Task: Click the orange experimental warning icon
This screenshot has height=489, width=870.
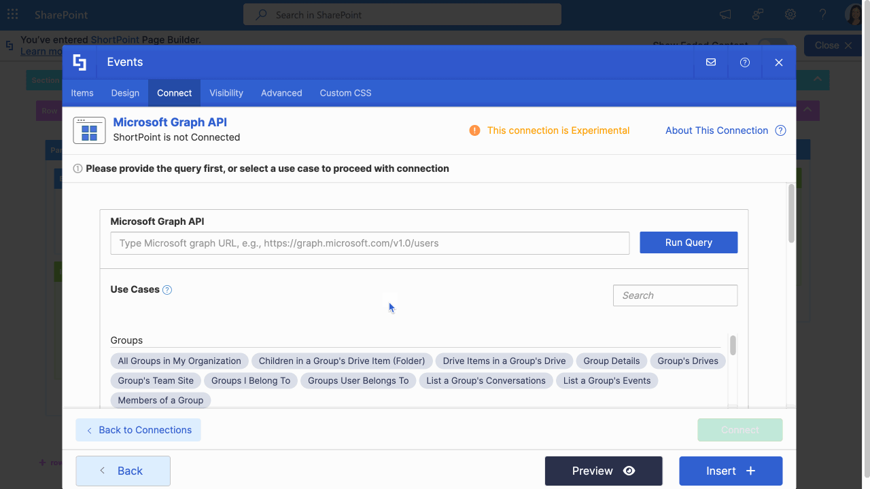Action: click(474, 130)
